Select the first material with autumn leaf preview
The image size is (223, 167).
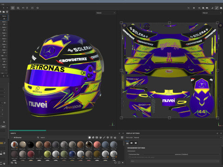pos(14,144)
